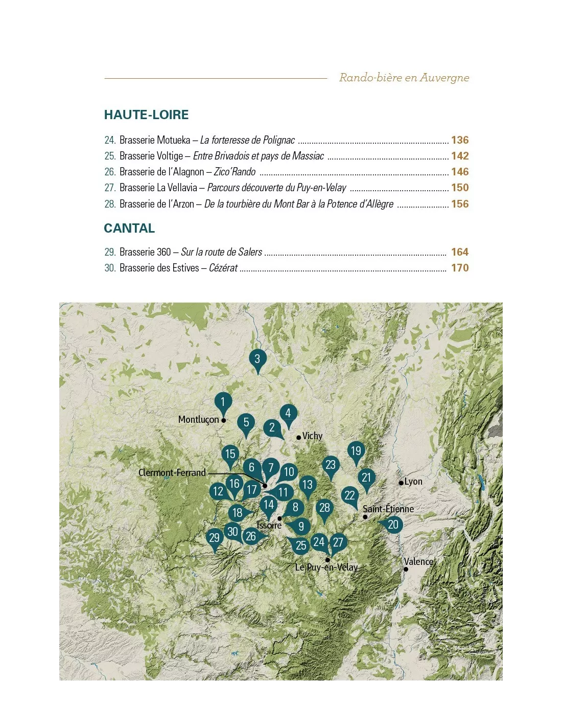Click page number 156
This screenshot has width=562, height=727.
pos(460,204)
